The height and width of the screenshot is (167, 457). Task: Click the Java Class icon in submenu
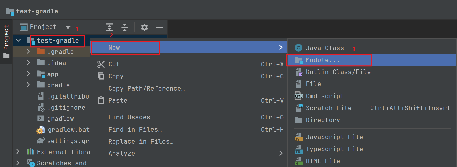pos(298,48)
